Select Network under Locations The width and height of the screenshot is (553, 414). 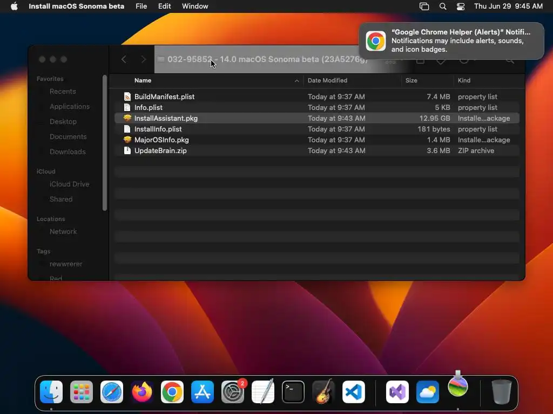(x=63, y=232)
